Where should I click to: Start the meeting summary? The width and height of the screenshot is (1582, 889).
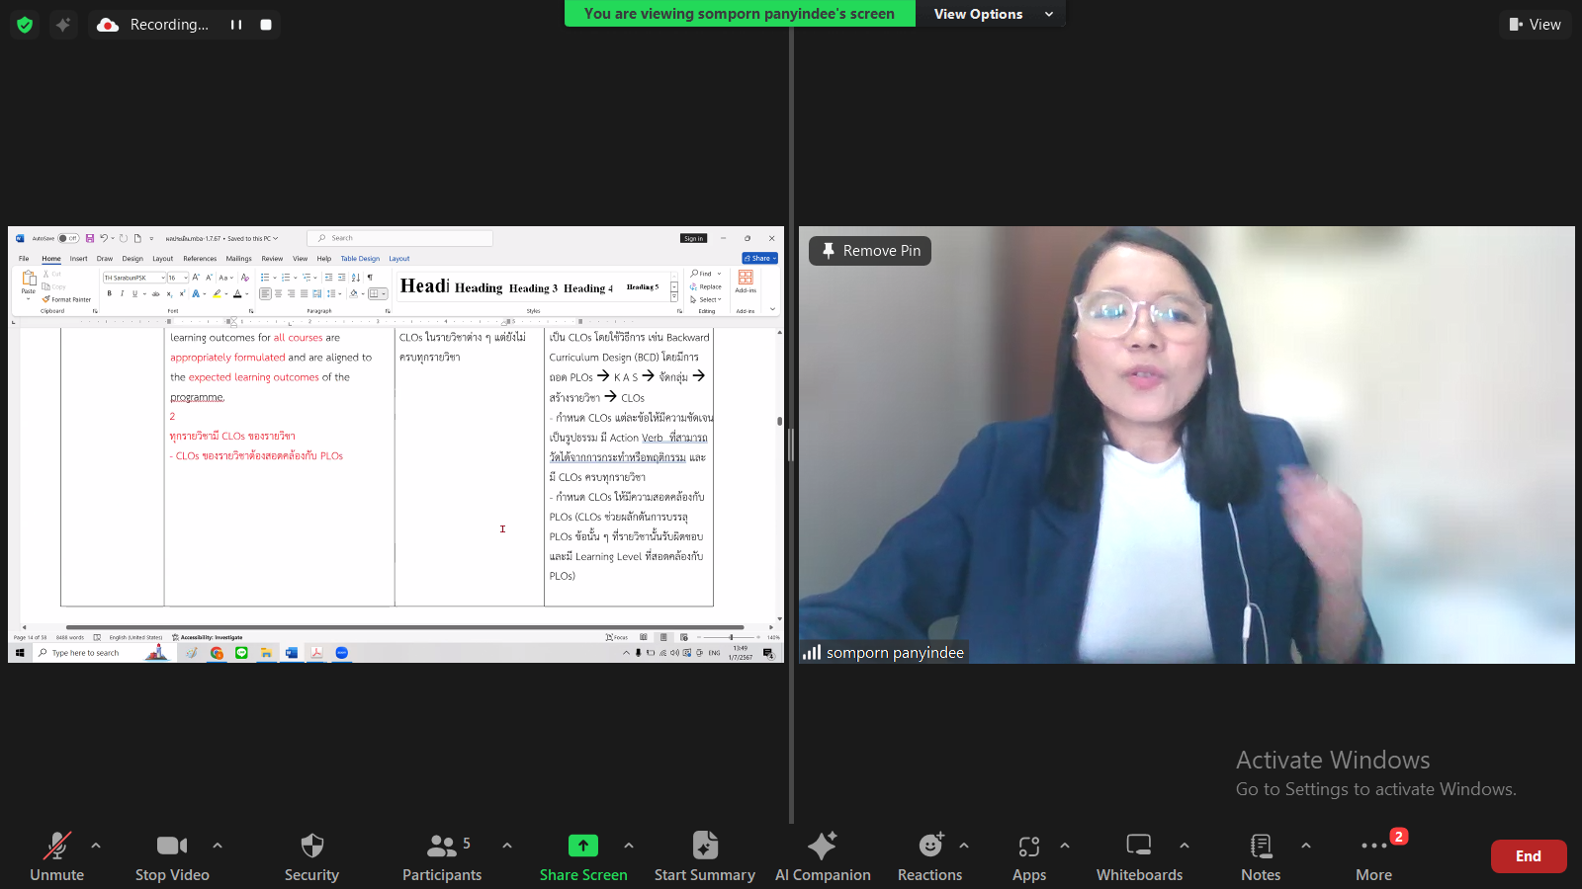tap(704, 856)
